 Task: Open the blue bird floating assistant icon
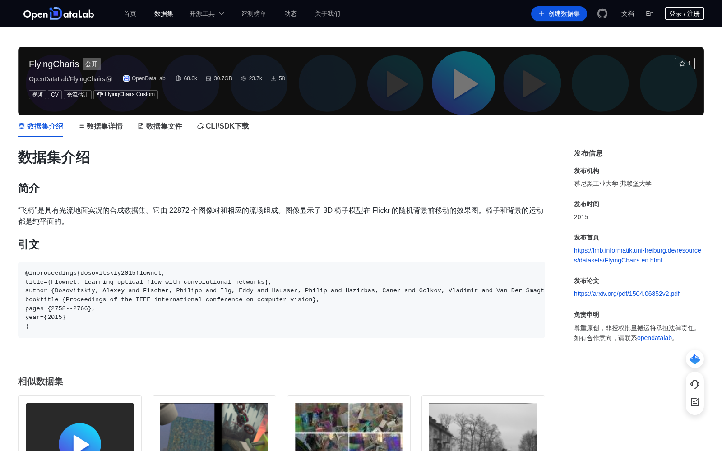point(695,359)
